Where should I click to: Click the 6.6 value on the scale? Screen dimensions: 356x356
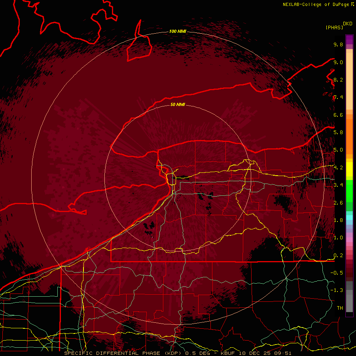pos(338,115)
